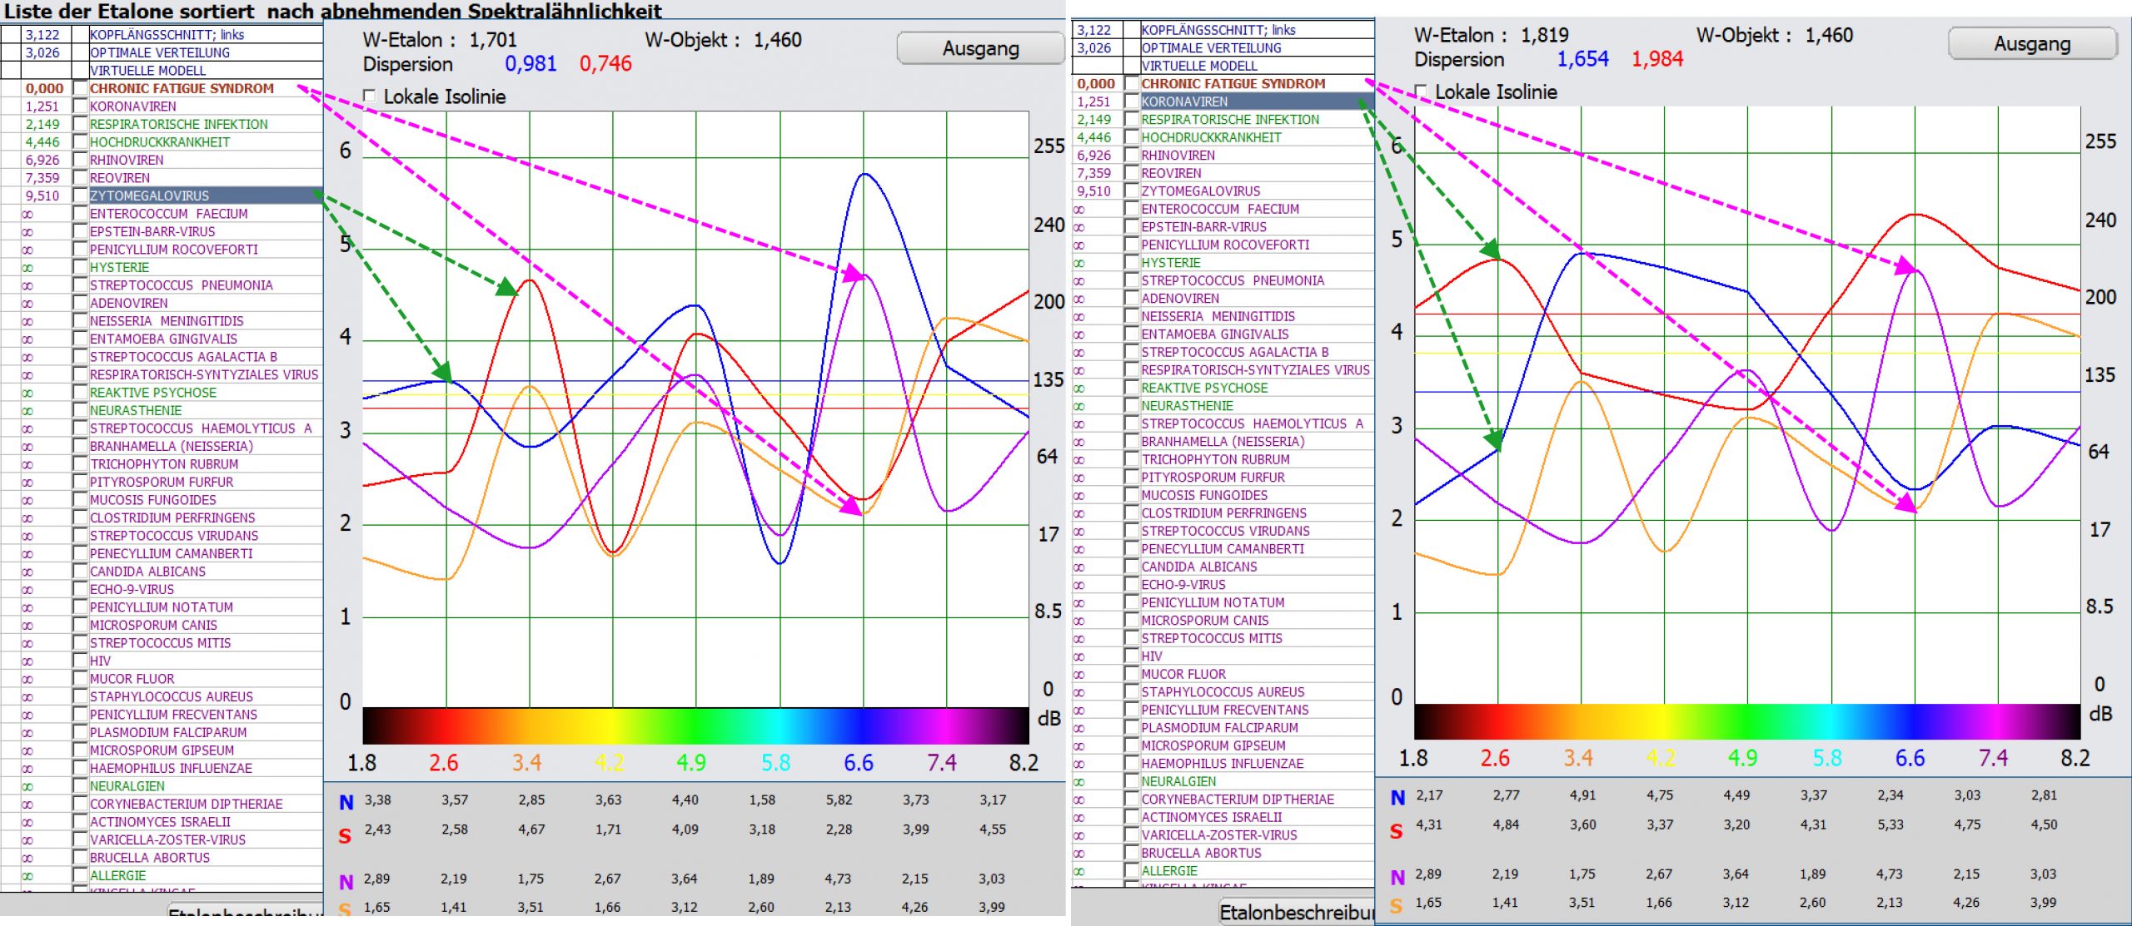This screenshot has width=2132, height=926.
Task: Select KOPFLÄNGSSCHNITT; links row in left list
Action: pyautogui.click(x=167, y=35)
